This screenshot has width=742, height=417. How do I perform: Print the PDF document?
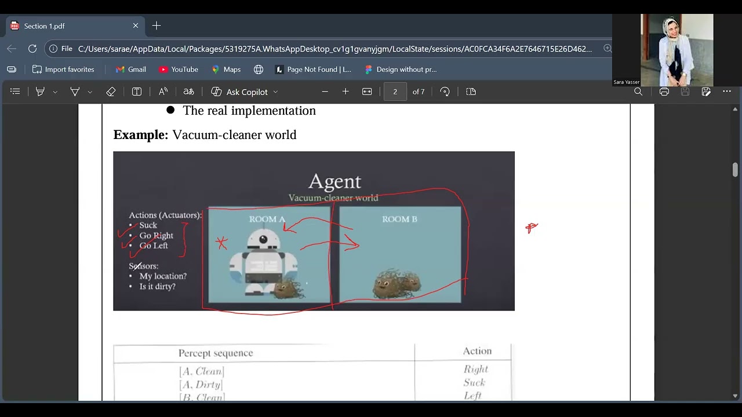[664, 92]
